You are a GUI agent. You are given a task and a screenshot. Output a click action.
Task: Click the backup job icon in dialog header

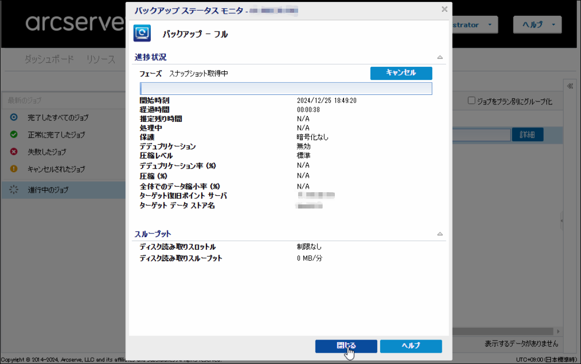[x=142, y=33]
